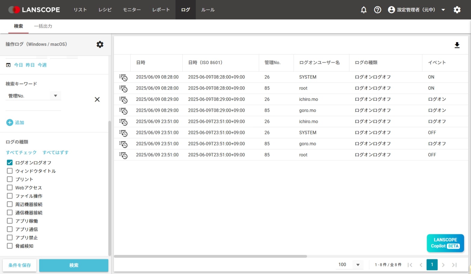This screenshot has height=274, width=471.
Task: Sort by the ログオンユーザー名 column header
Action: (319, 63)
